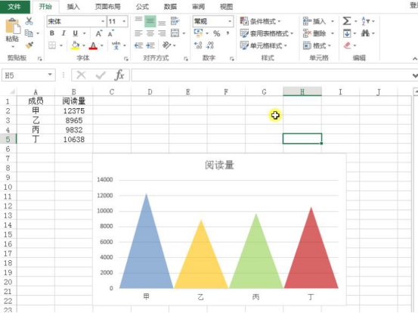Click the percent style icon
The image size is (418, 313).
(216, 33)
